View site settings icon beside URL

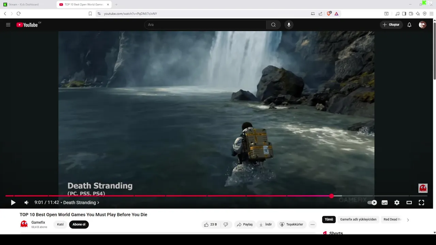pyautogui.click(x=99, y=14)
